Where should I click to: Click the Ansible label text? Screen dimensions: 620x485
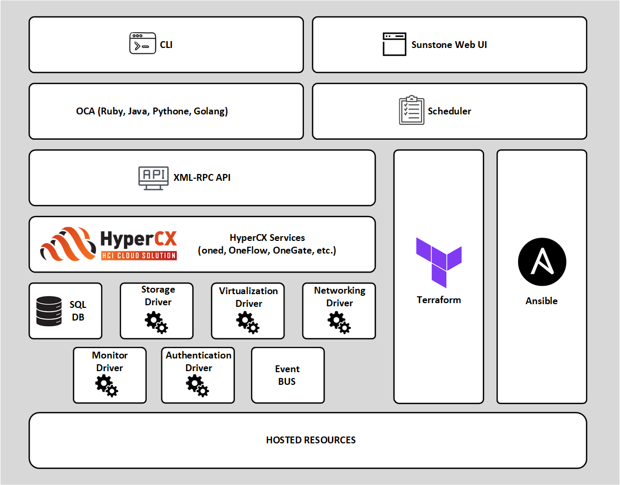(x=541, y=301)
